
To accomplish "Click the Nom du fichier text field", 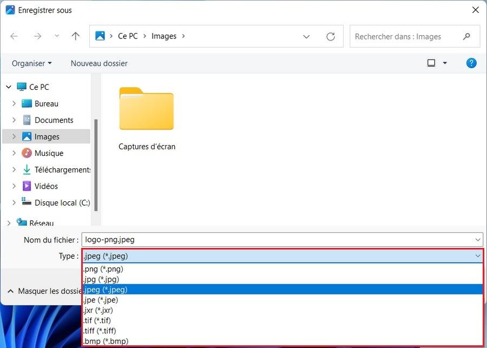I will click(276, 240).
